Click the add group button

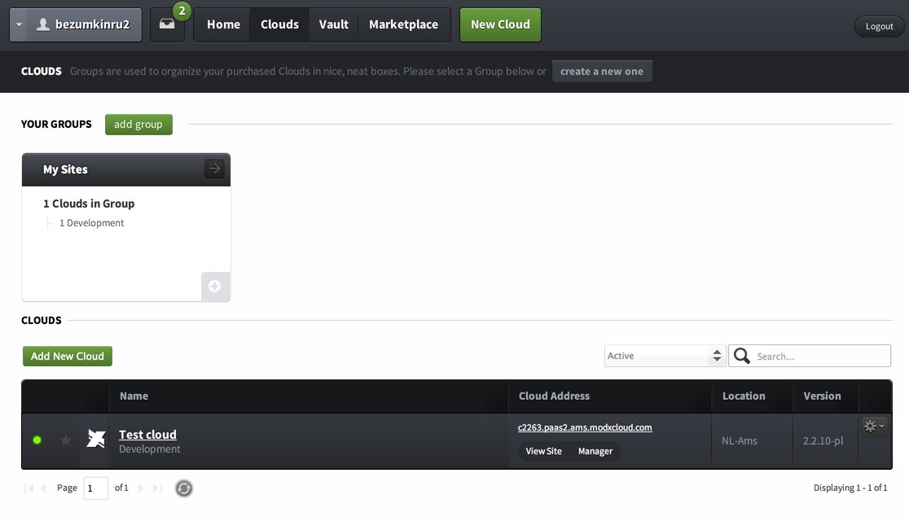point(138,125)
